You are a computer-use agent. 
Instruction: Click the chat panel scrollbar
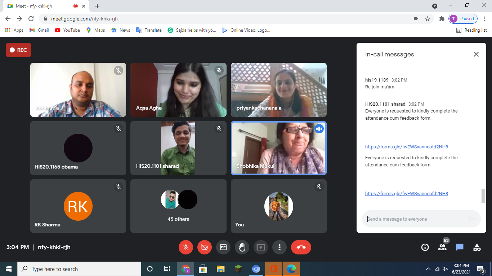point(483,195)
